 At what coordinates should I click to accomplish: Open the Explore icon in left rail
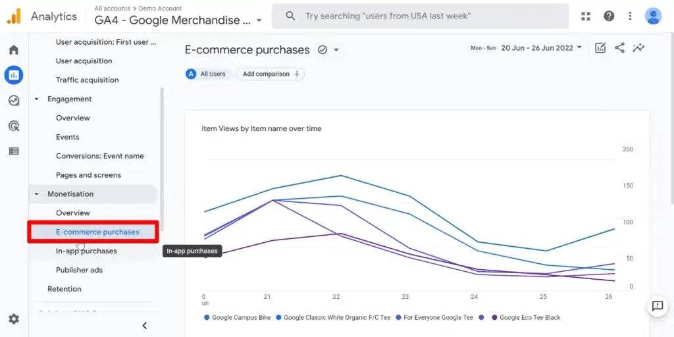click(14, 101)
